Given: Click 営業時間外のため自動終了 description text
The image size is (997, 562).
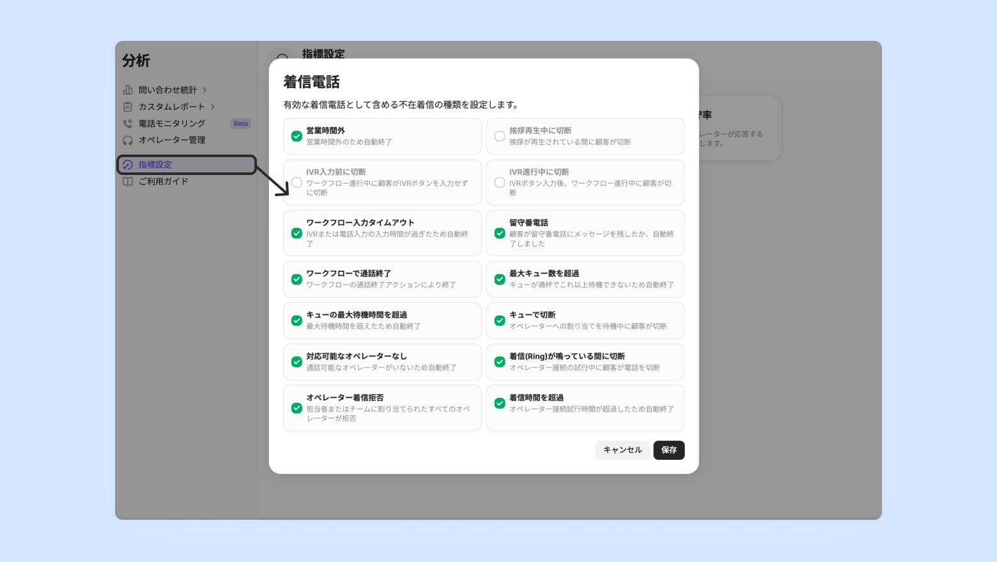Looking at the screenshot, I should click(349, 142).
